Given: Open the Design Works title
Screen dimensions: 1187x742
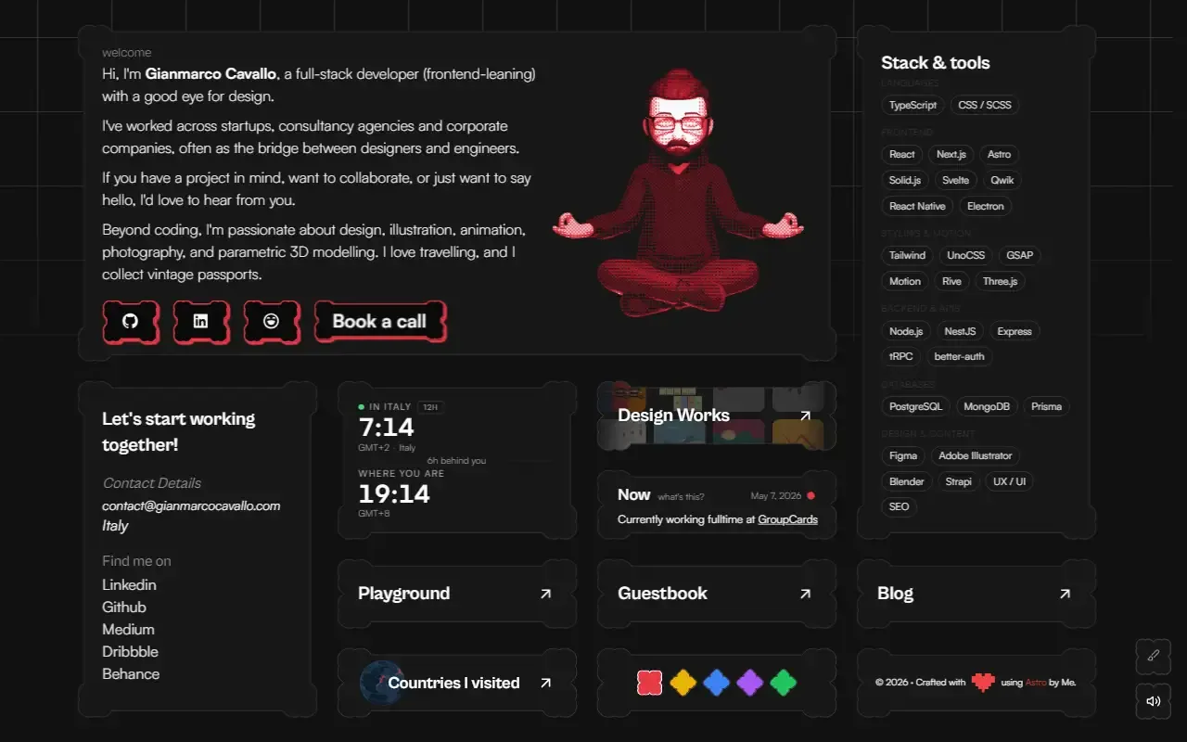Looking at the screenshot, I should point(673,416).
